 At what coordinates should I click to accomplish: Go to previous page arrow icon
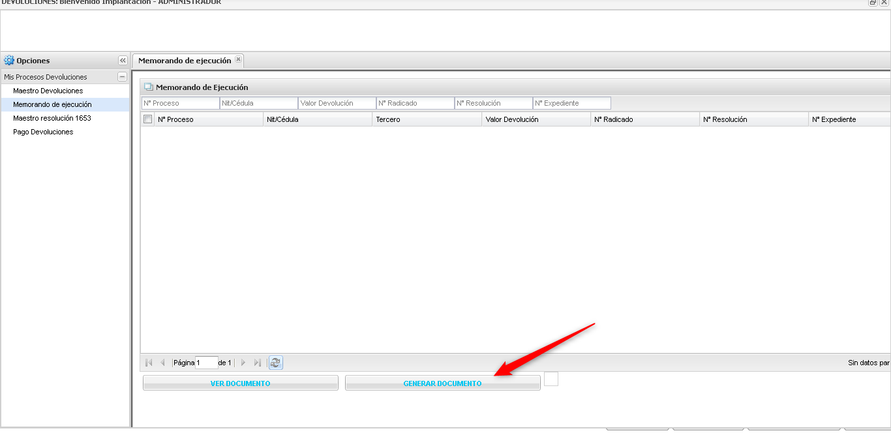click(x=162, y=363)
